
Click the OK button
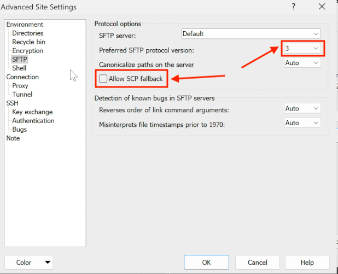coord(206,263)
